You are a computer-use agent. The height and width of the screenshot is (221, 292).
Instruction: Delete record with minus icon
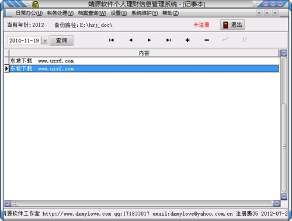point(207,40)
